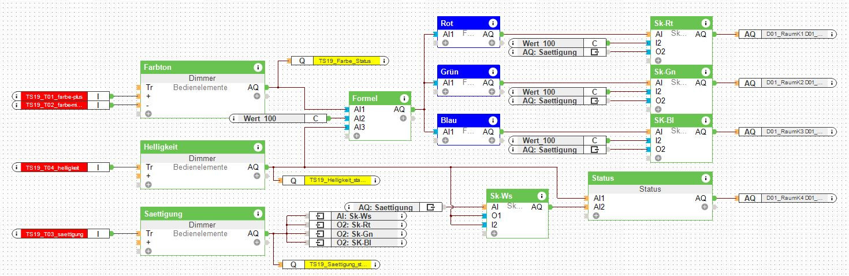Select the D01_RaumK4 output connector
Viewport: 849px width, 276px height.
pyautogui.click(x=787, y=198)
